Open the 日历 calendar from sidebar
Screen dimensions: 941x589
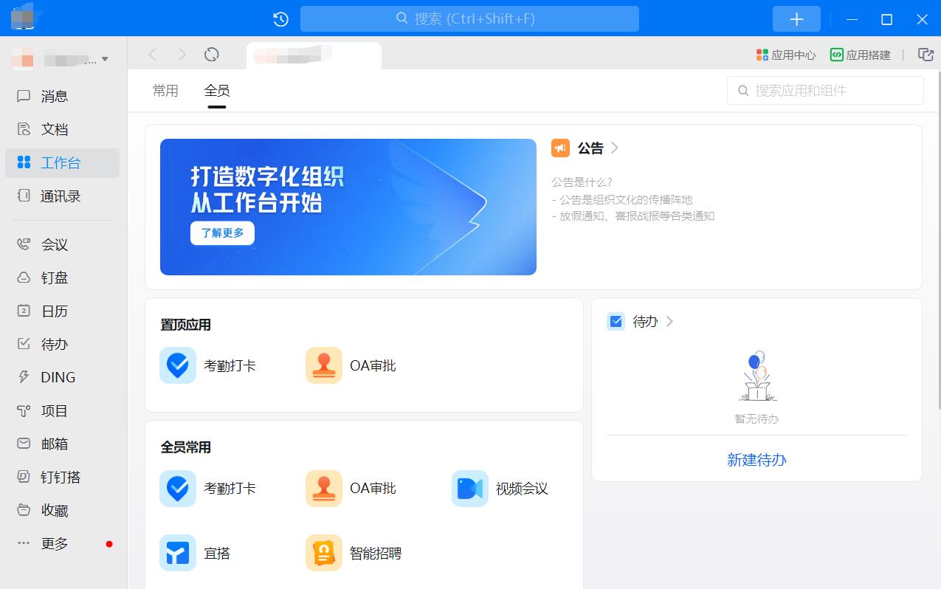pos(54,311)
